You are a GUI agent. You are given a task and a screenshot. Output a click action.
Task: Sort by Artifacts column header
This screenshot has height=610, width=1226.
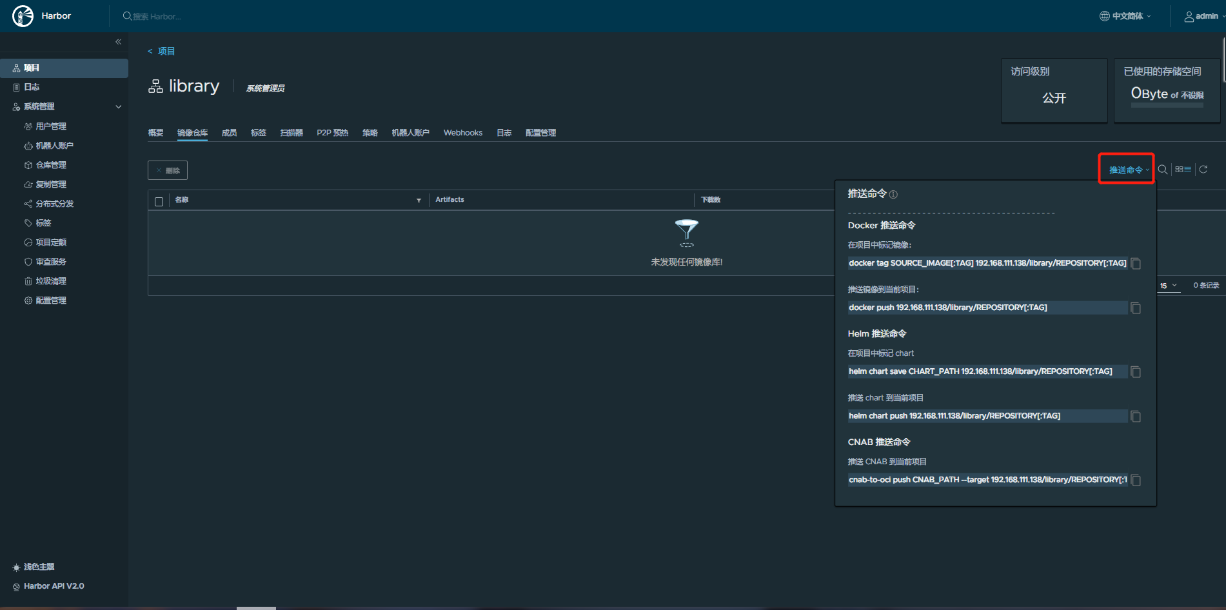click(x=450, y=200)
